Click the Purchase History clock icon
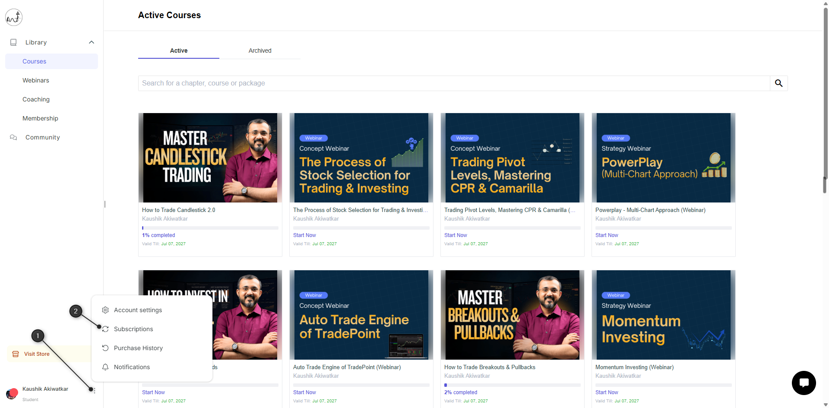Viewport: 829px width, 408px height. (105, 348)
